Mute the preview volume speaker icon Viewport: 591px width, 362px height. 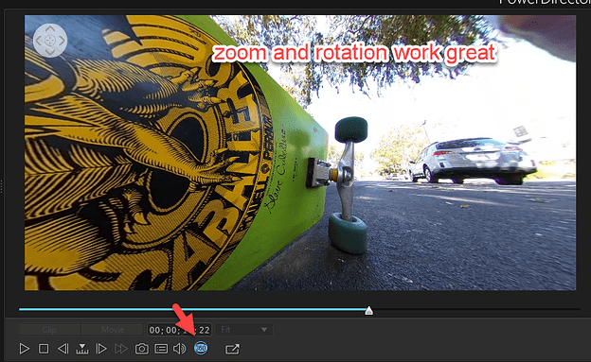[x=180, y=349]
